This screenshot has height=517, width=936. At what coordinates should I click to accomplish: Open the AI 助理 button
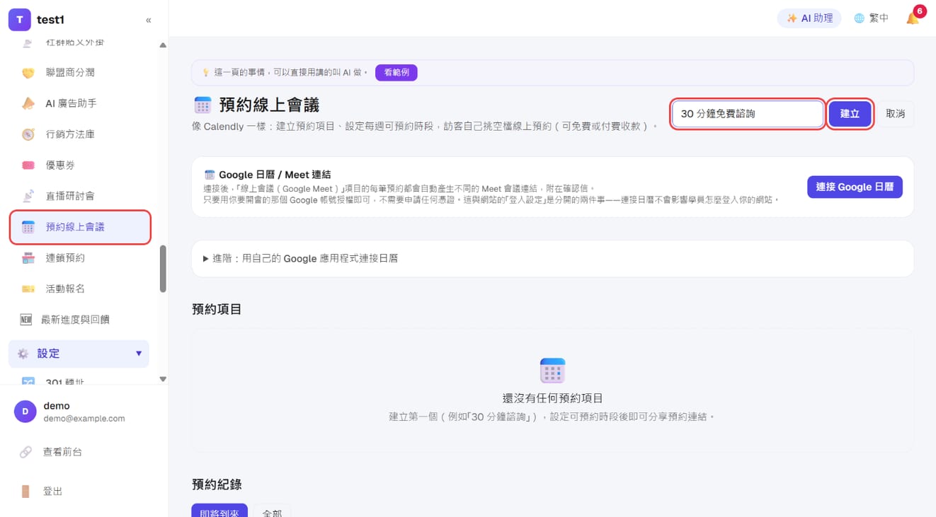[809, 18]
